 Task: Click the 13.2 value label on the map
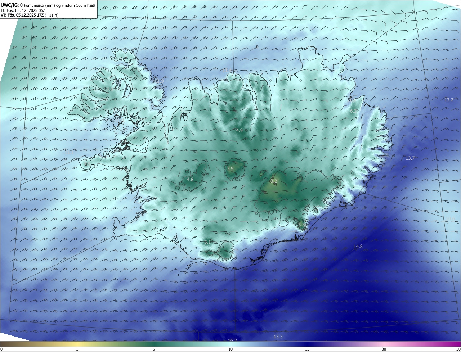(449, 100)
